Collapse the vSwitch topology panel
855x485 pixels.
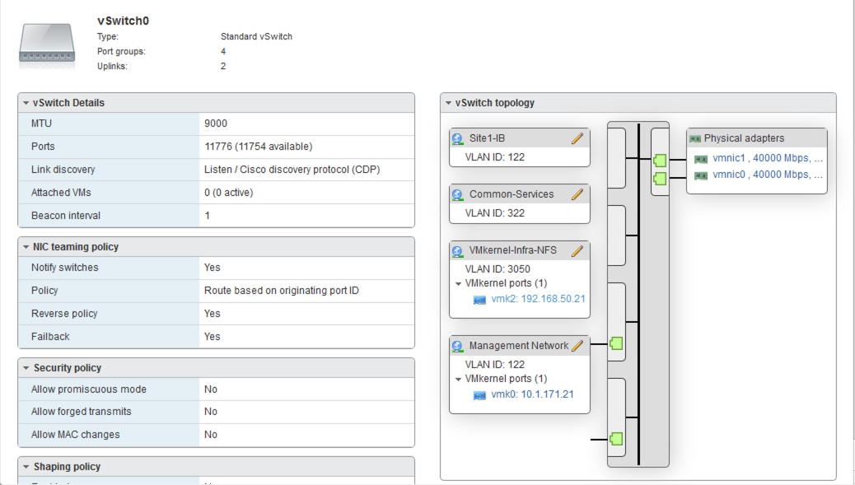tap(448, 103)
